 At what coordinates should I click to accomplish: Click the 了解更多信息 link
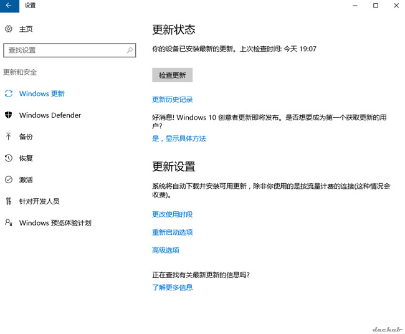point(172,287)
